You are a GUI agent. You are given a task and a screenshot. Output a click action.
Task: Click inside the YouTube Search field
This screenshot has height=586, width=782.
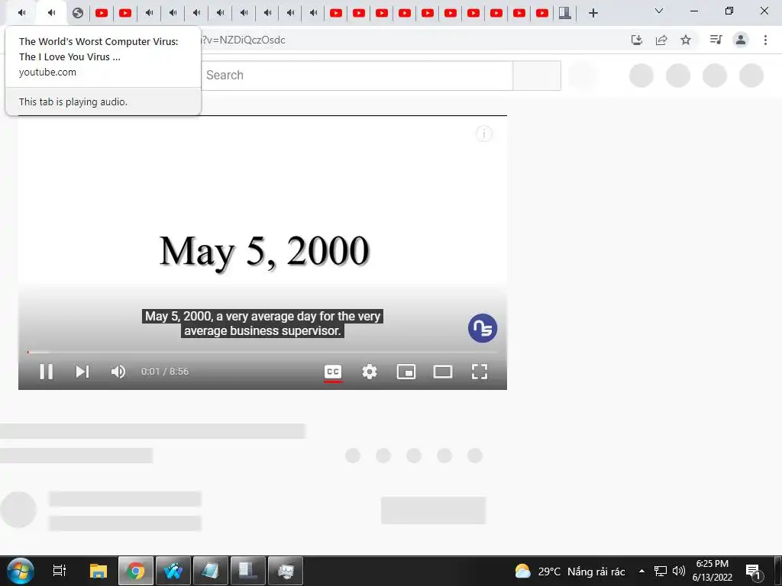[357, 76]
